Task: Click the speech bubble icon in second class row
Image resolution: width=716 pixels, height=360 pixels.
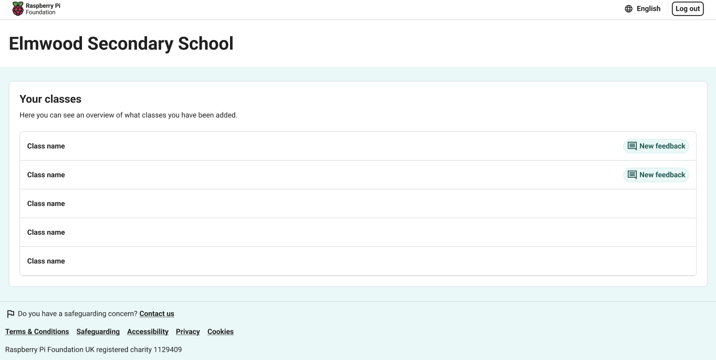Action: 632,175
